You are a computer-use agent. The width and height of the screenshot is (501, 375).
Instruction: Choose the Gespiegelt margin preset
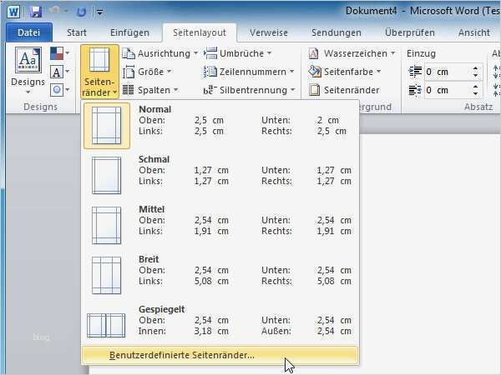click(x=220, y=325)
